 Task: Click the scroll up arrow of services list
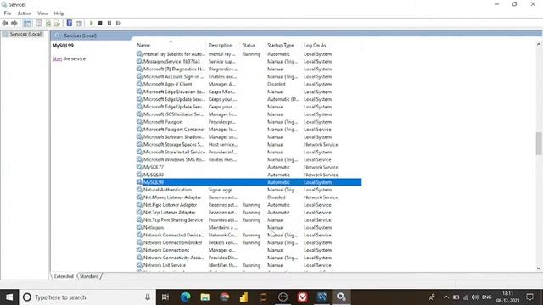(539, 45)
